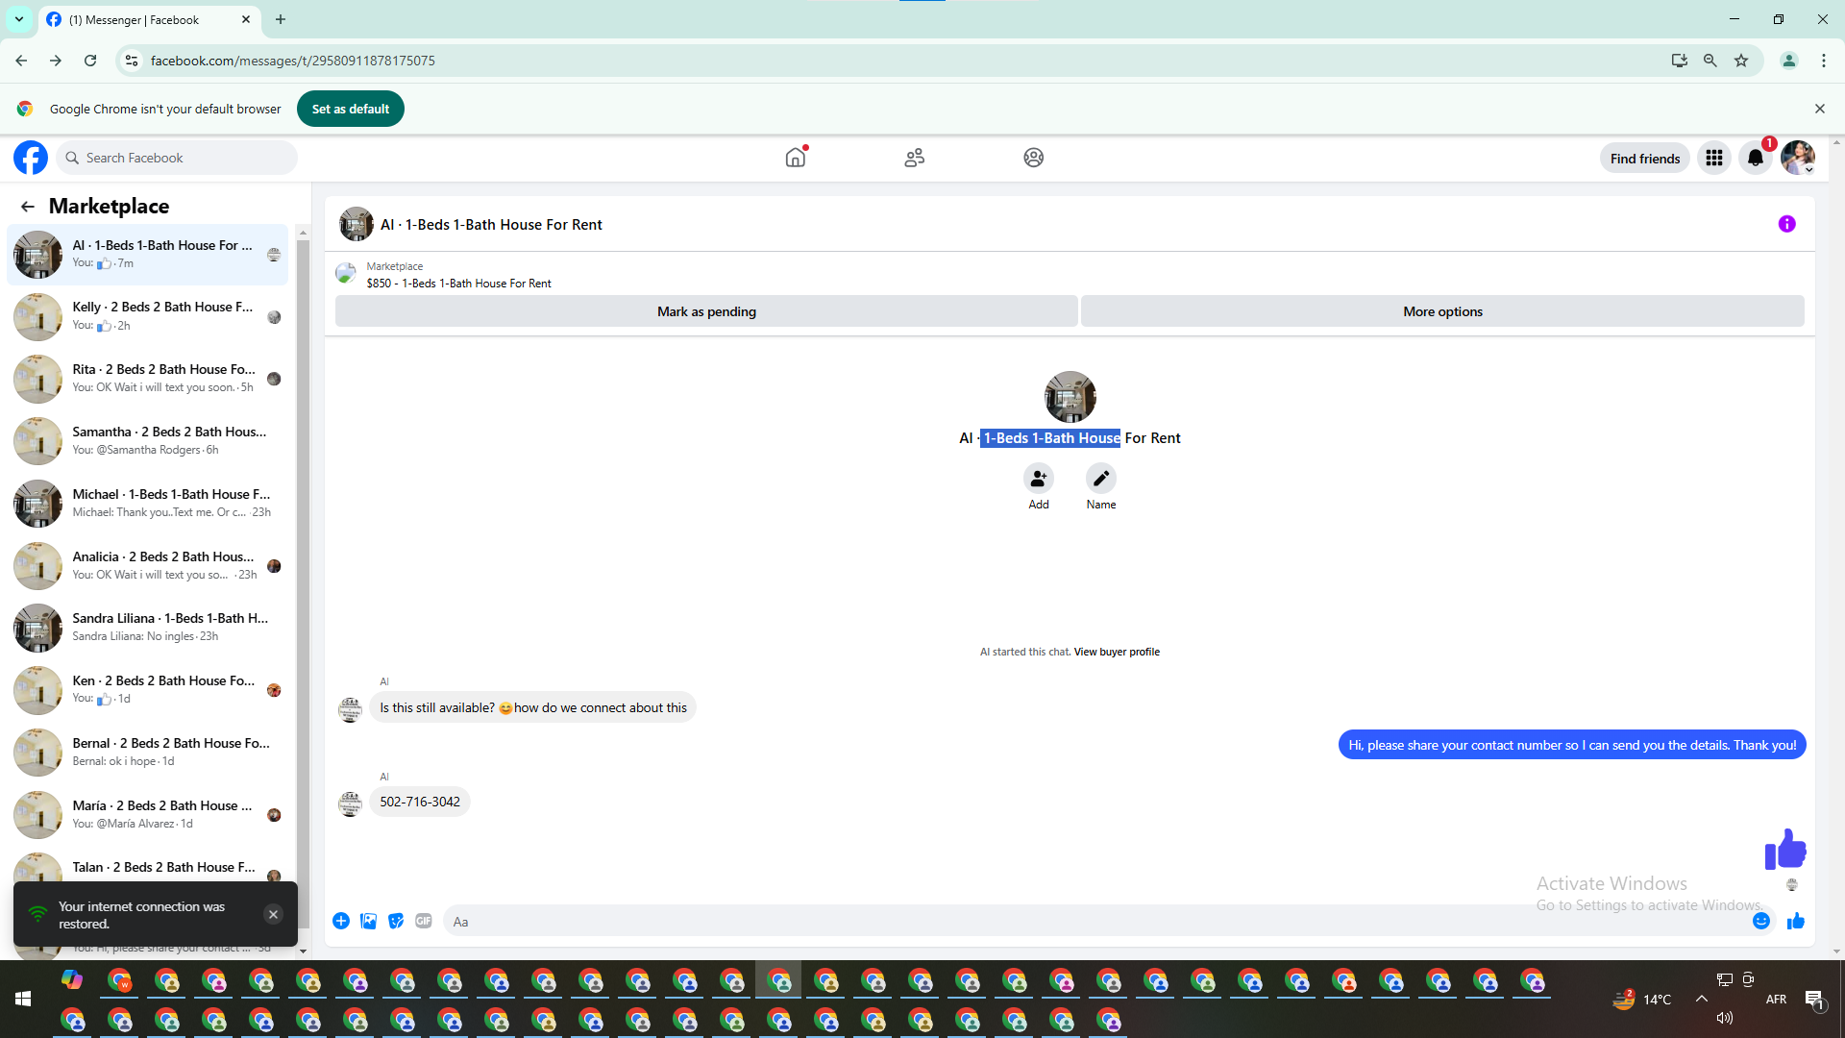
Task: Click the 'Is this still available?' message
Action: [x=533, y=707]
